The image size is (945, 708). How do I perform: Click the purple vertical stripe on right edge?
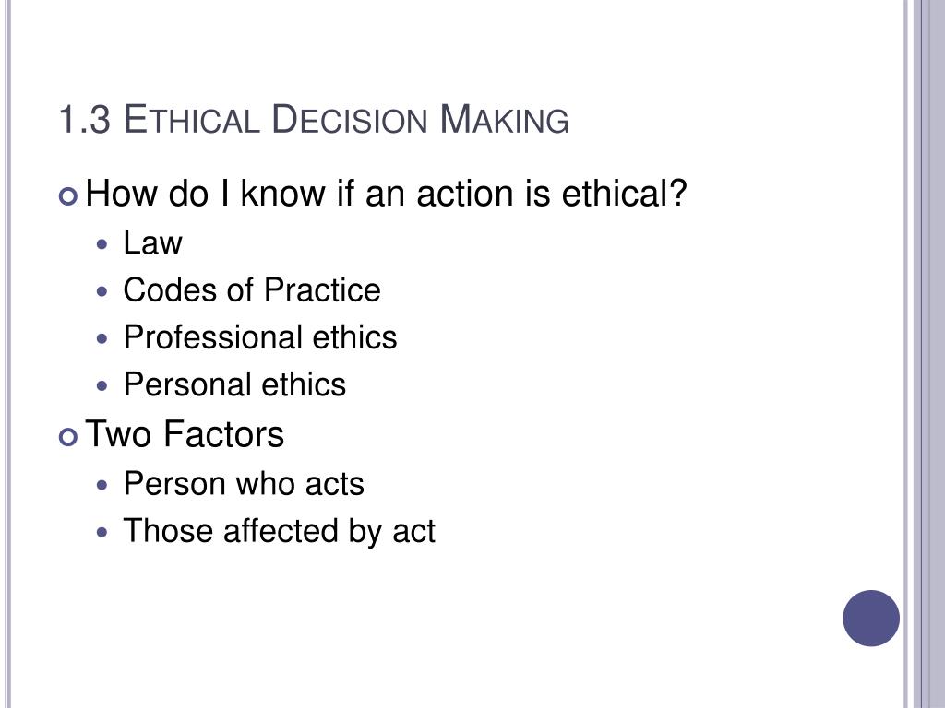[x=927, y=354]
